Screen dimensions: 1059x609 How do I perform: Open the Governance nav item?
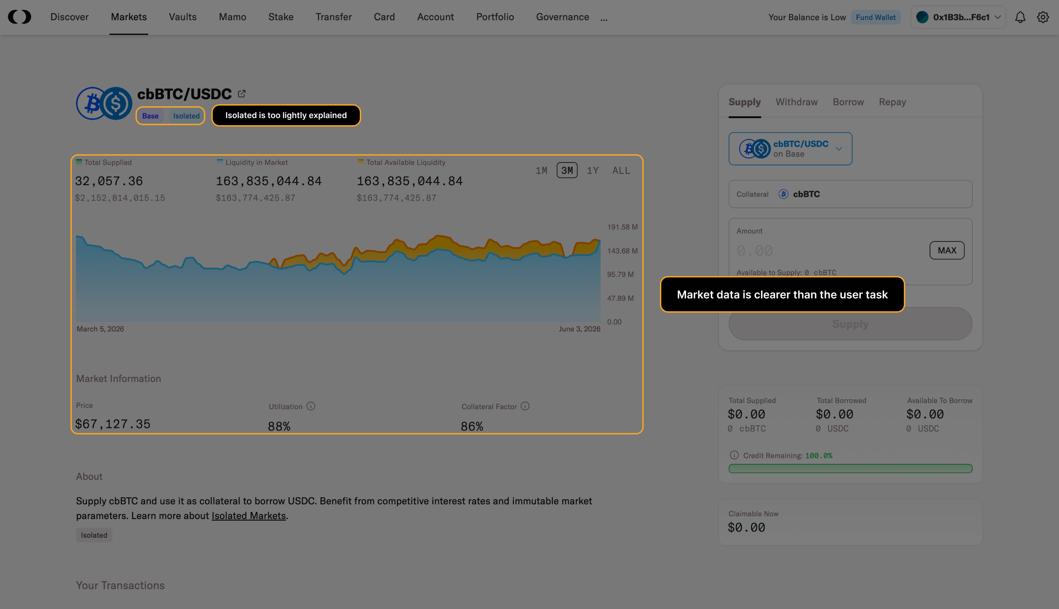562,17
